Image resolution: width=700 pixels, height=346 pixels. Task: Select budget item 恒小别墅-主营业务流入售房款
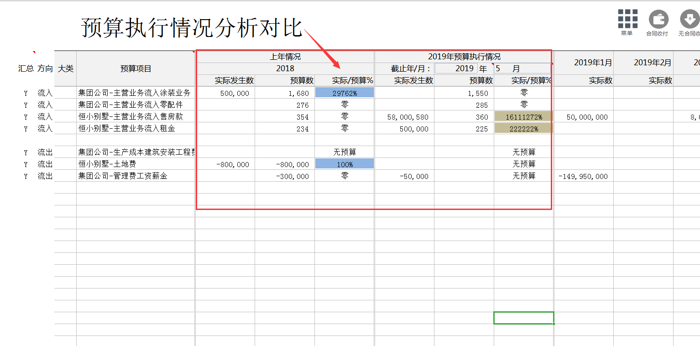[136, 116]
